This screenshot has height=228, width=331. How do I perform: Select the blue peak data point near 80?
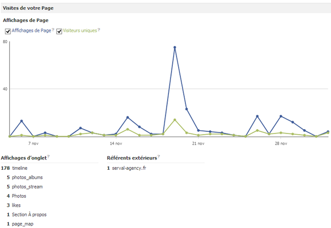coord(175,47)
